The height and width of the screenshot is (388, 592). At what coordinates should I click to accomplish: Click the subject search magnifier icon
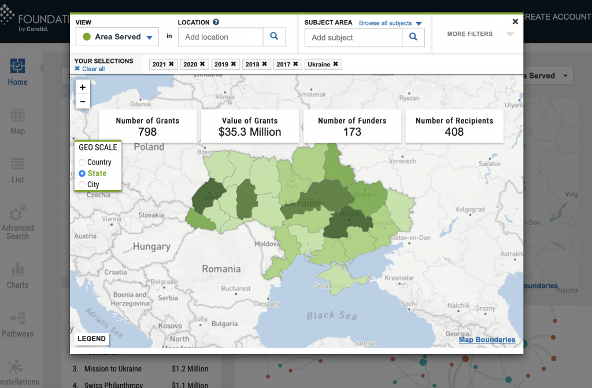tap(413, 37)
